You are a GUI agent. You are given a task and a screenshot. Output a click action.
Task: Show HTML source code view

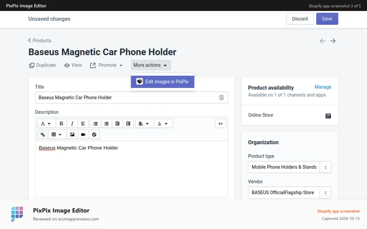[221, 124]
